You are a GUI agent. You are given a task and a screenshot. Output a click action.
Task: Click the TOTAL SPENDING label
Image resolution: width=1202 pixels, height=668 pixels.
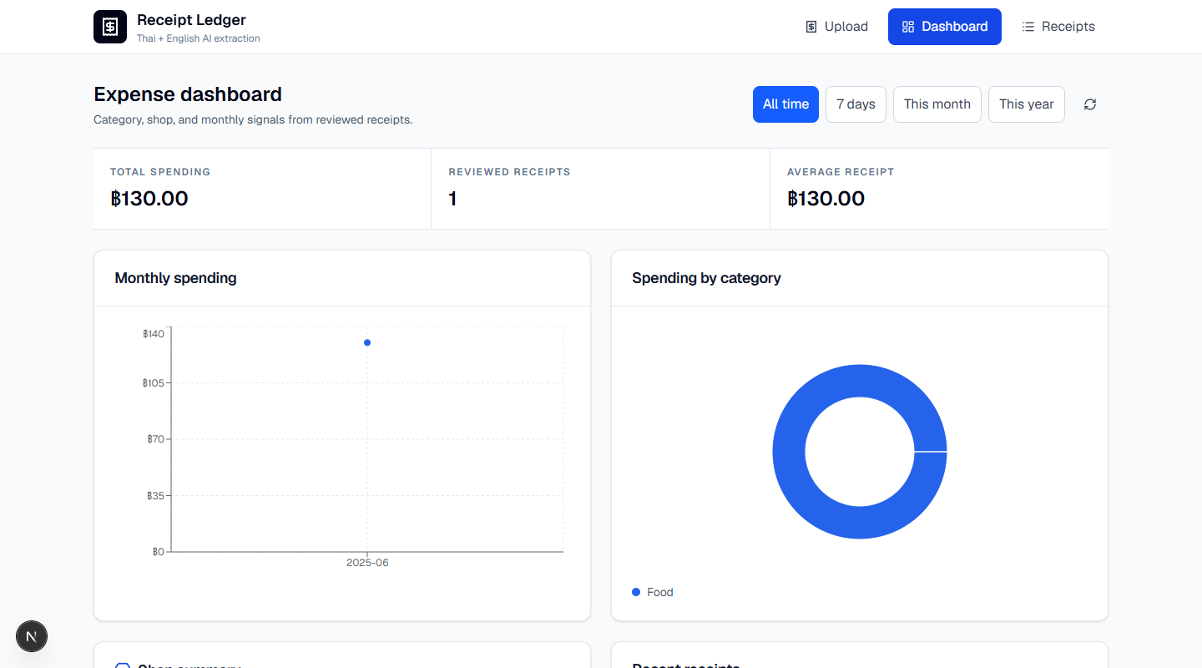pos(160,172)
